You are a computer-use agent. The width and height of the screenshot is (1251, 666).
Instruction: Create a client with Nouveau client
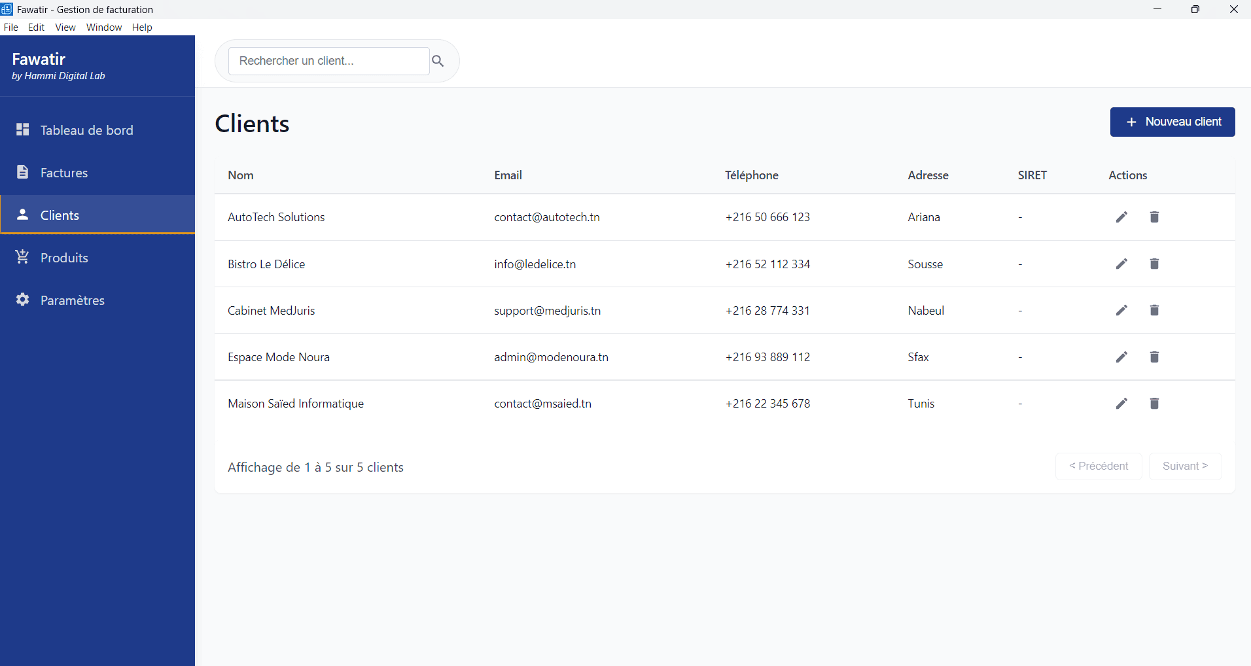click(x=1172, y=122)
